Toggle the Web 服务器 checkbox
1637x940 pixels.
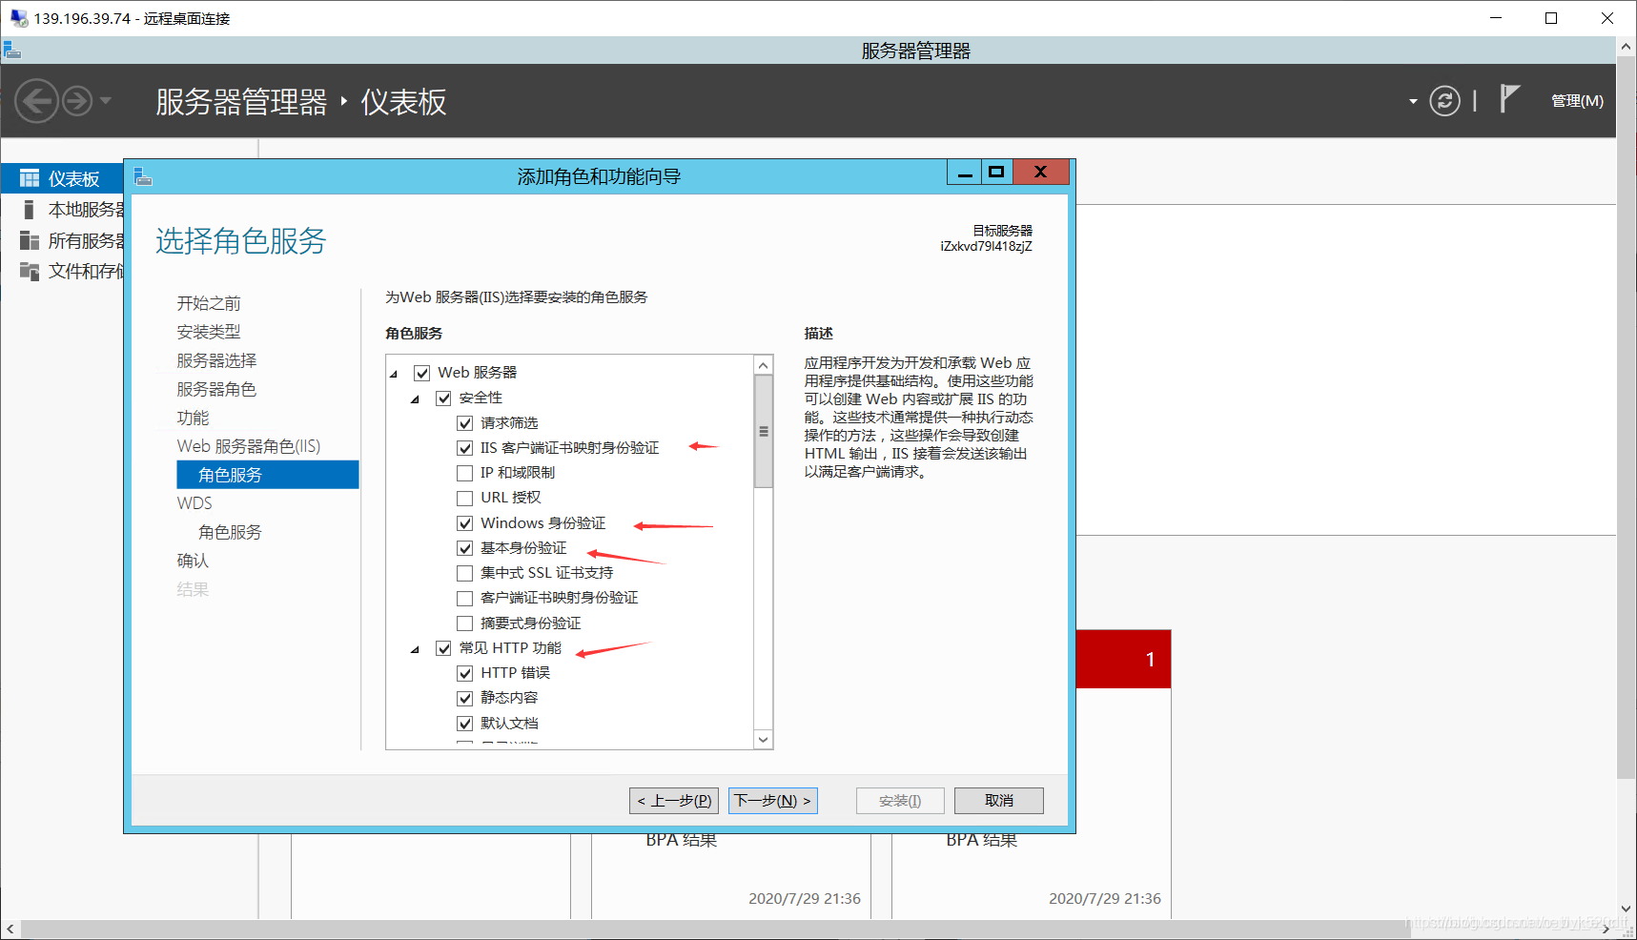[422, 373]
